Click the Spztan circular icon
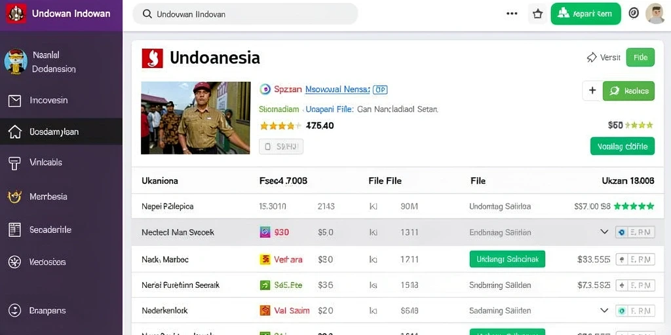 pos(265,89)
